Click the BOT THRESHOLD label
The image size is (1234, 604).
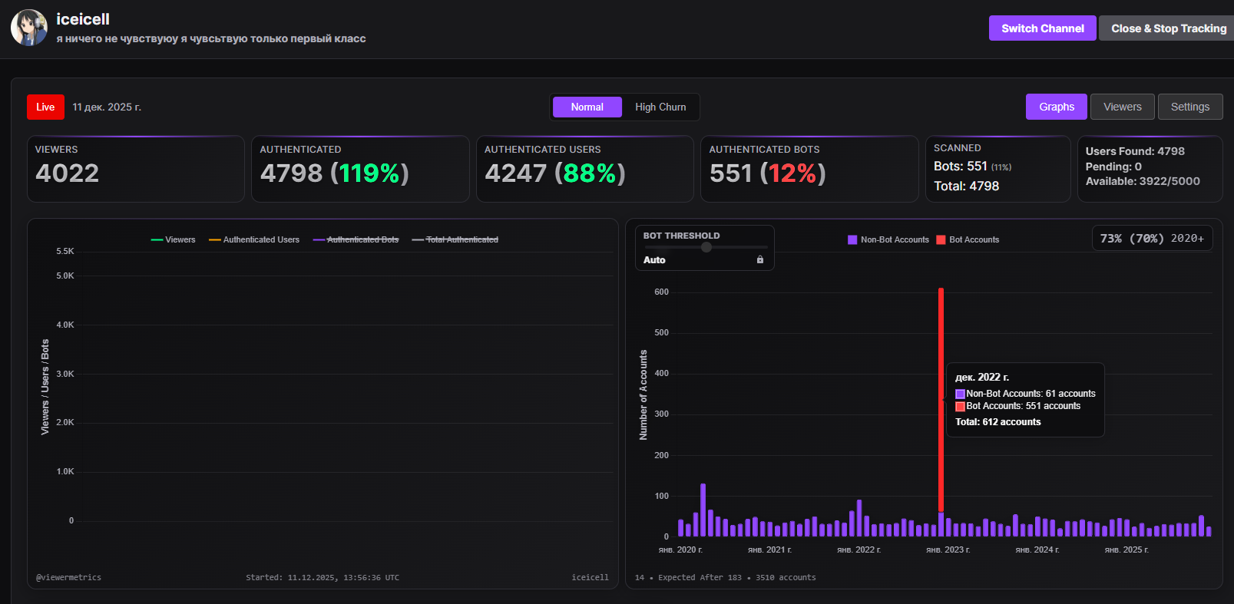682,236
